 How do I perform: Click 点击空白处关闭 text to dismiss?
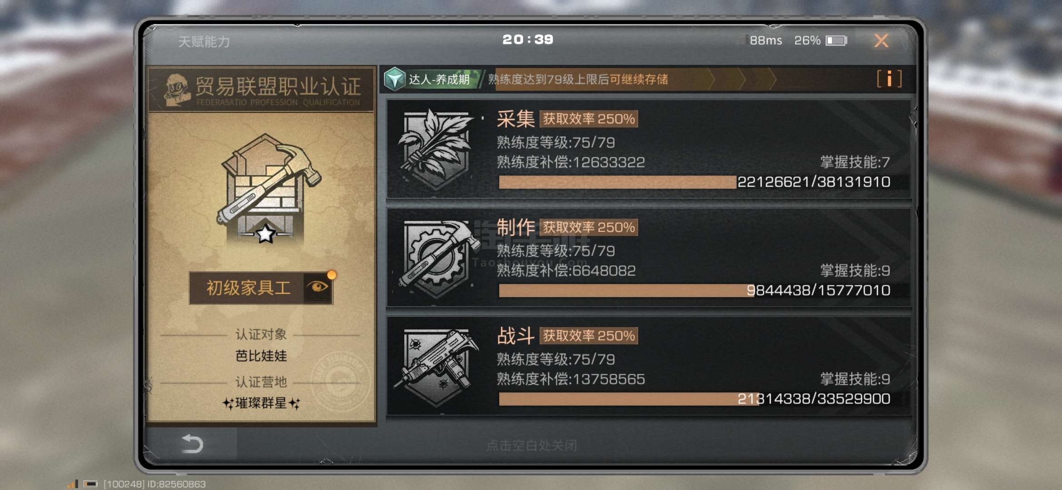(x=531, y=446)
